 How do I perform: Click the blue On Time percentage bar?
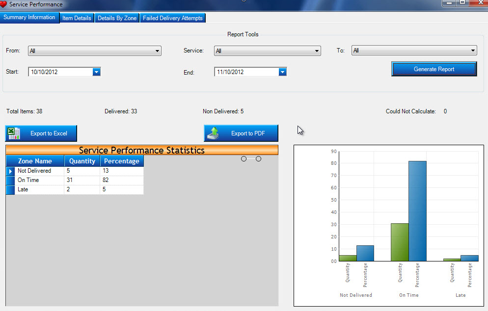pyautogui.click(x=417, y=211)
